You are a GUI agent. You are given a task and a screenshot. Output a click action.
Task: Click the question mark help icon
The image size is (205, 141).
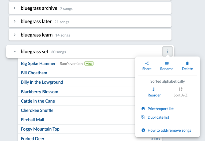pos(143,130)
